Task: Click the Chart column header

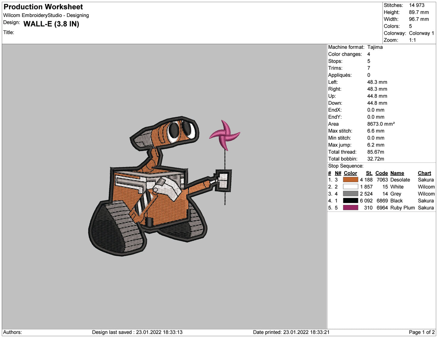Action: pos(424,173)
